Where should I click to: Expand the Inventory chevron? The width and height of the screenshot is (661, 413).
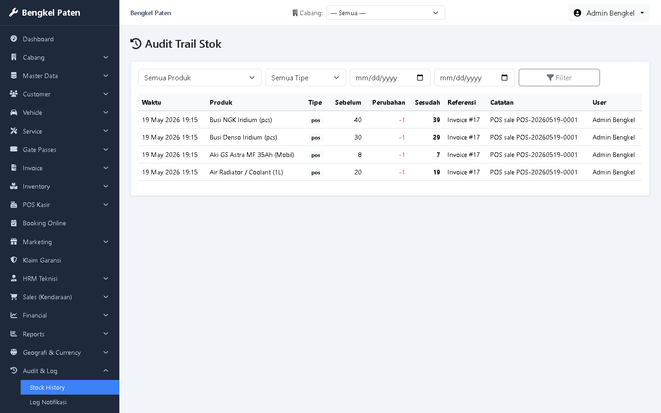pyautogui.click(x=106, y=186)
